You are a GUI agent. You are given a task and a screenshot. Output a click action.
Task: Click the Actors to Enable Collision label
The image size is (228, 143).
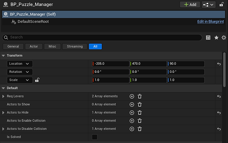pos(26,121)
